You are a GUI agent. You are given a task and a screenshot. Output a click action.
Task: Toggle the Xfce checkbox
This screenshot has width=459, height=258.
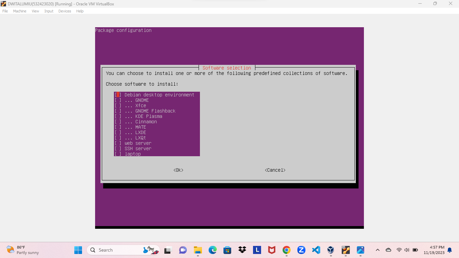tap(118, 105)
